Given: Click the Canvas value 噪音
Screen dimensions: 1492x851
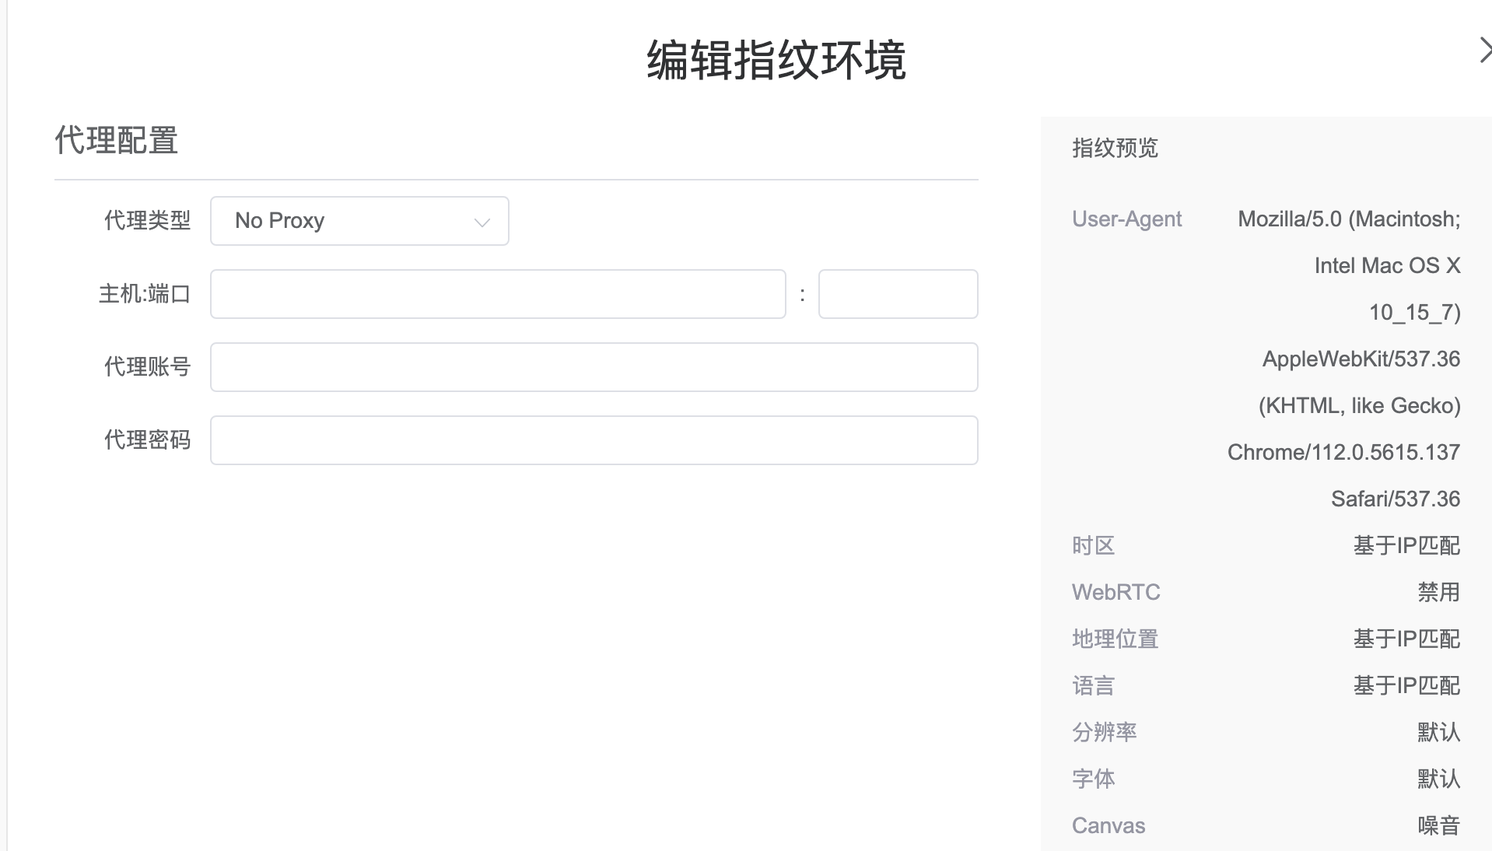Looking at the screenshot, I should click(1438, 826).
